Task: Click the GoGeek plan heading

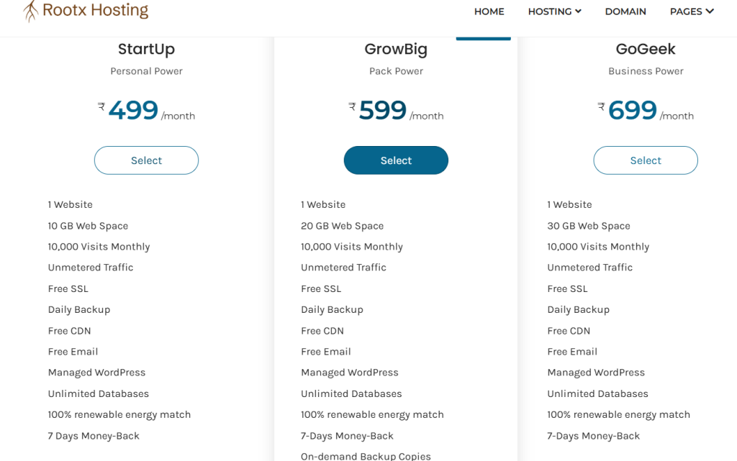Action: 646,49
